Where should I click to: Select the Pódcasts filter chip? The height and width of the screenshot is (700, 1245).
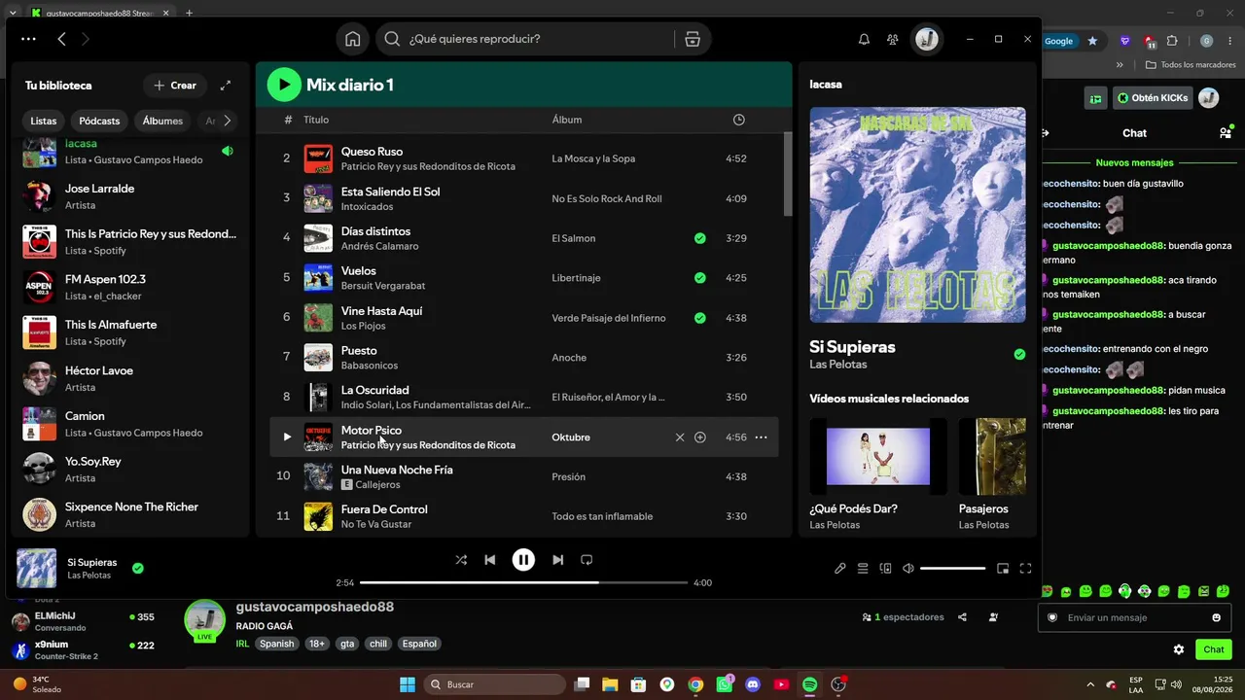tap(99, 121)
